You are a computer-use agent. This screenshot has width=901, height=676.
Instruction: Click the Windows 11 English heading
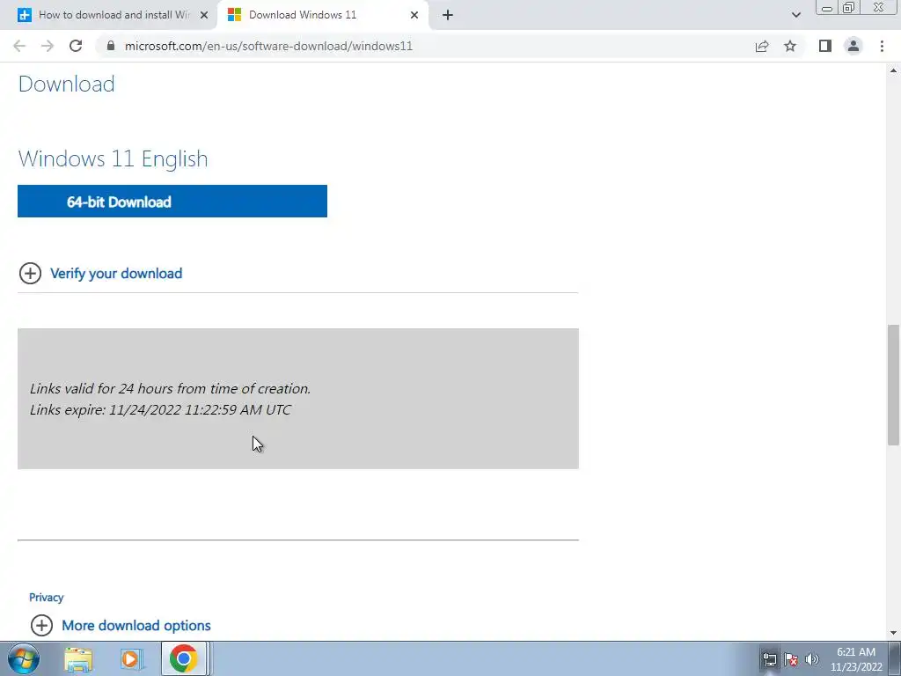(114, 158)
